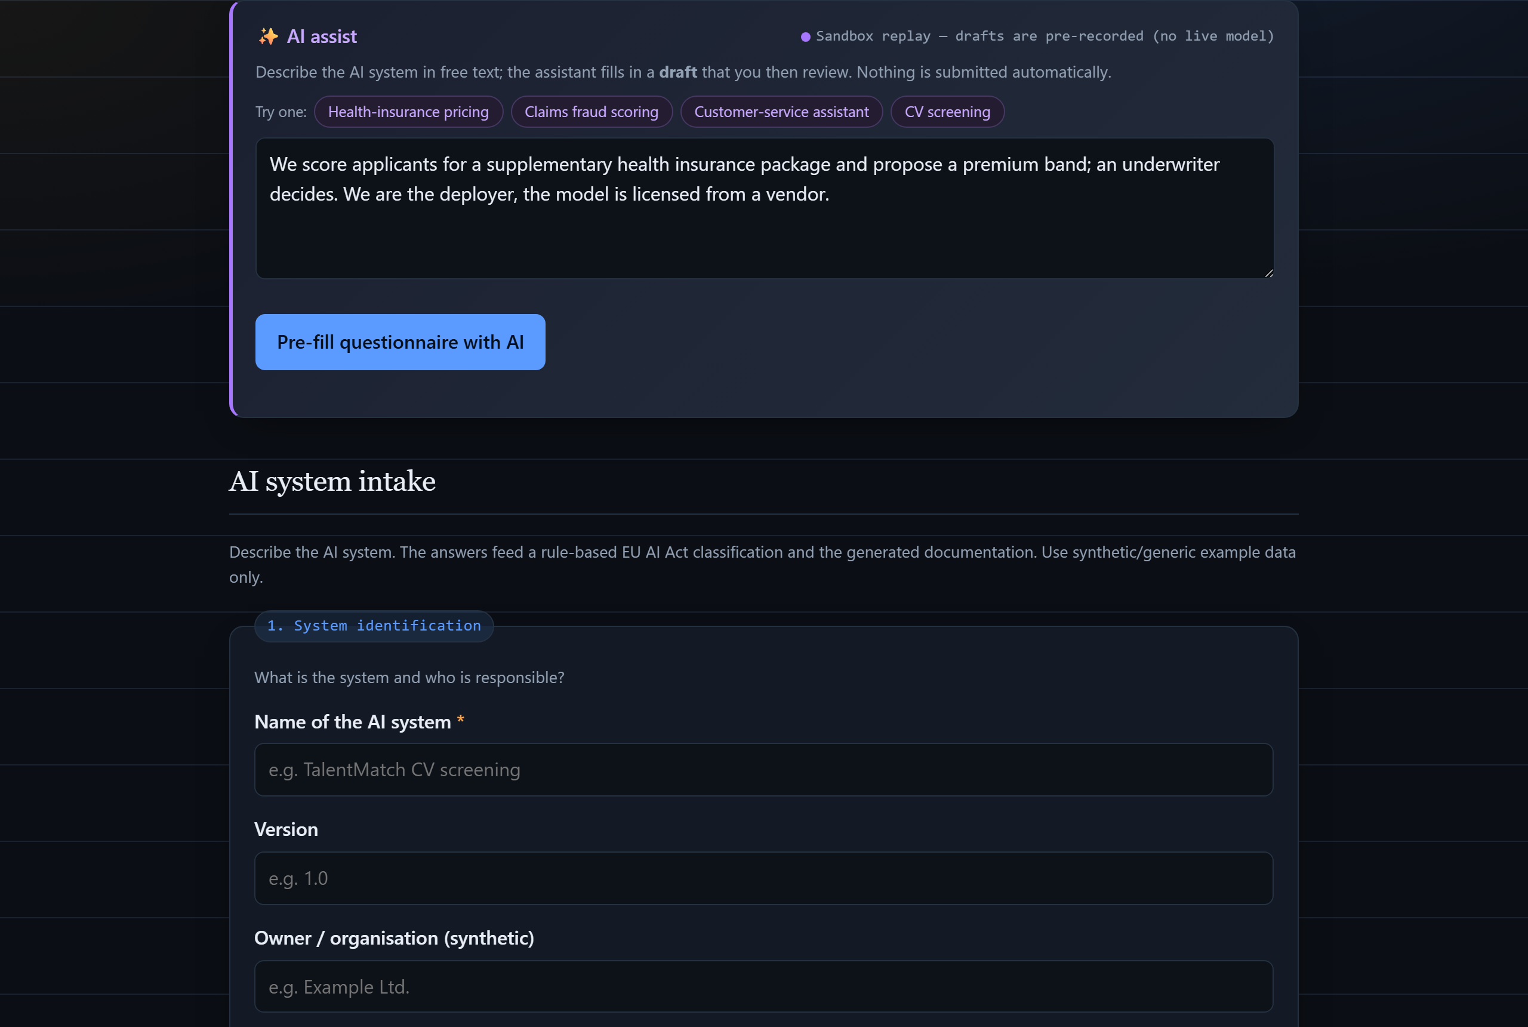1528x1027 pixels.
Task: Select the Health-insurance pricing example chip
Action: point(408,112)
